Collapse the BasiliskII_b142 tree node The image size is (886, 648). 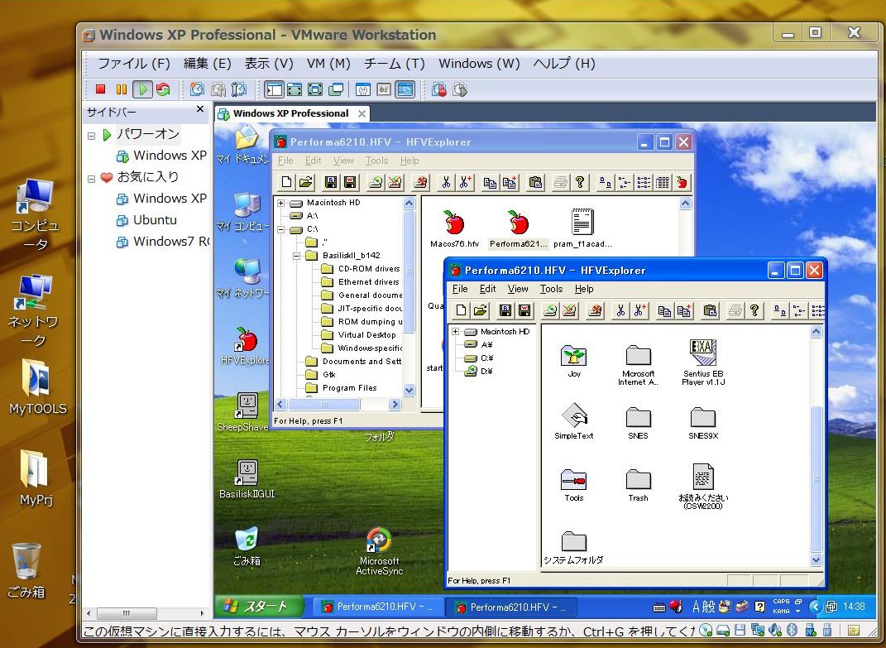click(x=296, y=256)
